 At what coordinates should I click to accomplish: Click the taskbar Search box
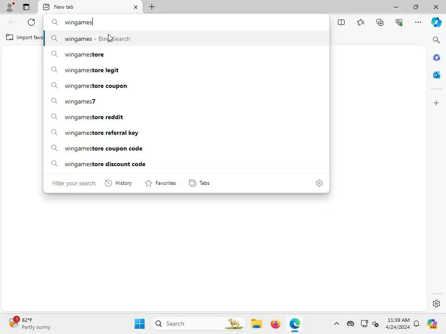[198, 324]
